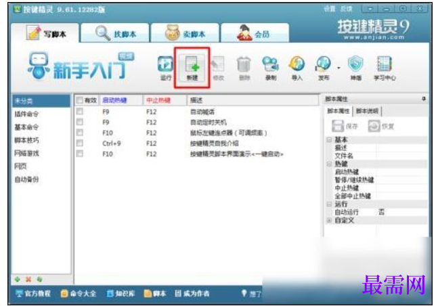Pin the 脚本属性 panel with pin icon
The width and height of the screenshot is (438, 306).
pyautogui.click(x=424, y=99)
